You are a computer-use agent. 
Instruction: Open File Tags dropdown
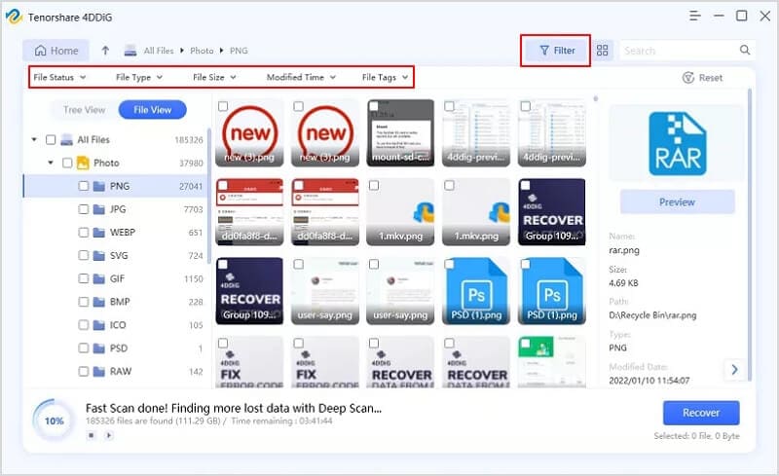pyautogui.click(x=385, y=77)
